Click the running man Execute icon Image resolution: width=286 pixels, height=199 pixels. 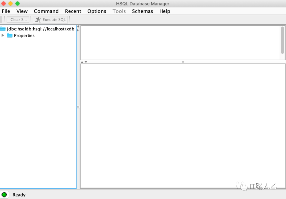38,20
